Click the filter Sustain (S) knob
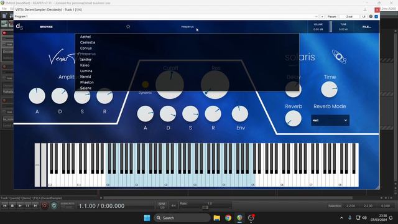This screenshot has width=398, height=224. click(x=190, y=114)
